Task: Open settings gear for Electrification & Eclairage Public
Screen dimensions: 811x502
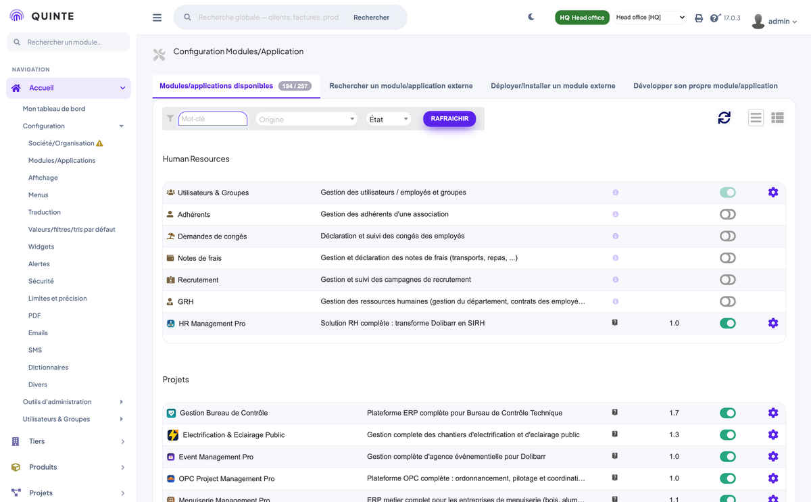Action: 773,434
